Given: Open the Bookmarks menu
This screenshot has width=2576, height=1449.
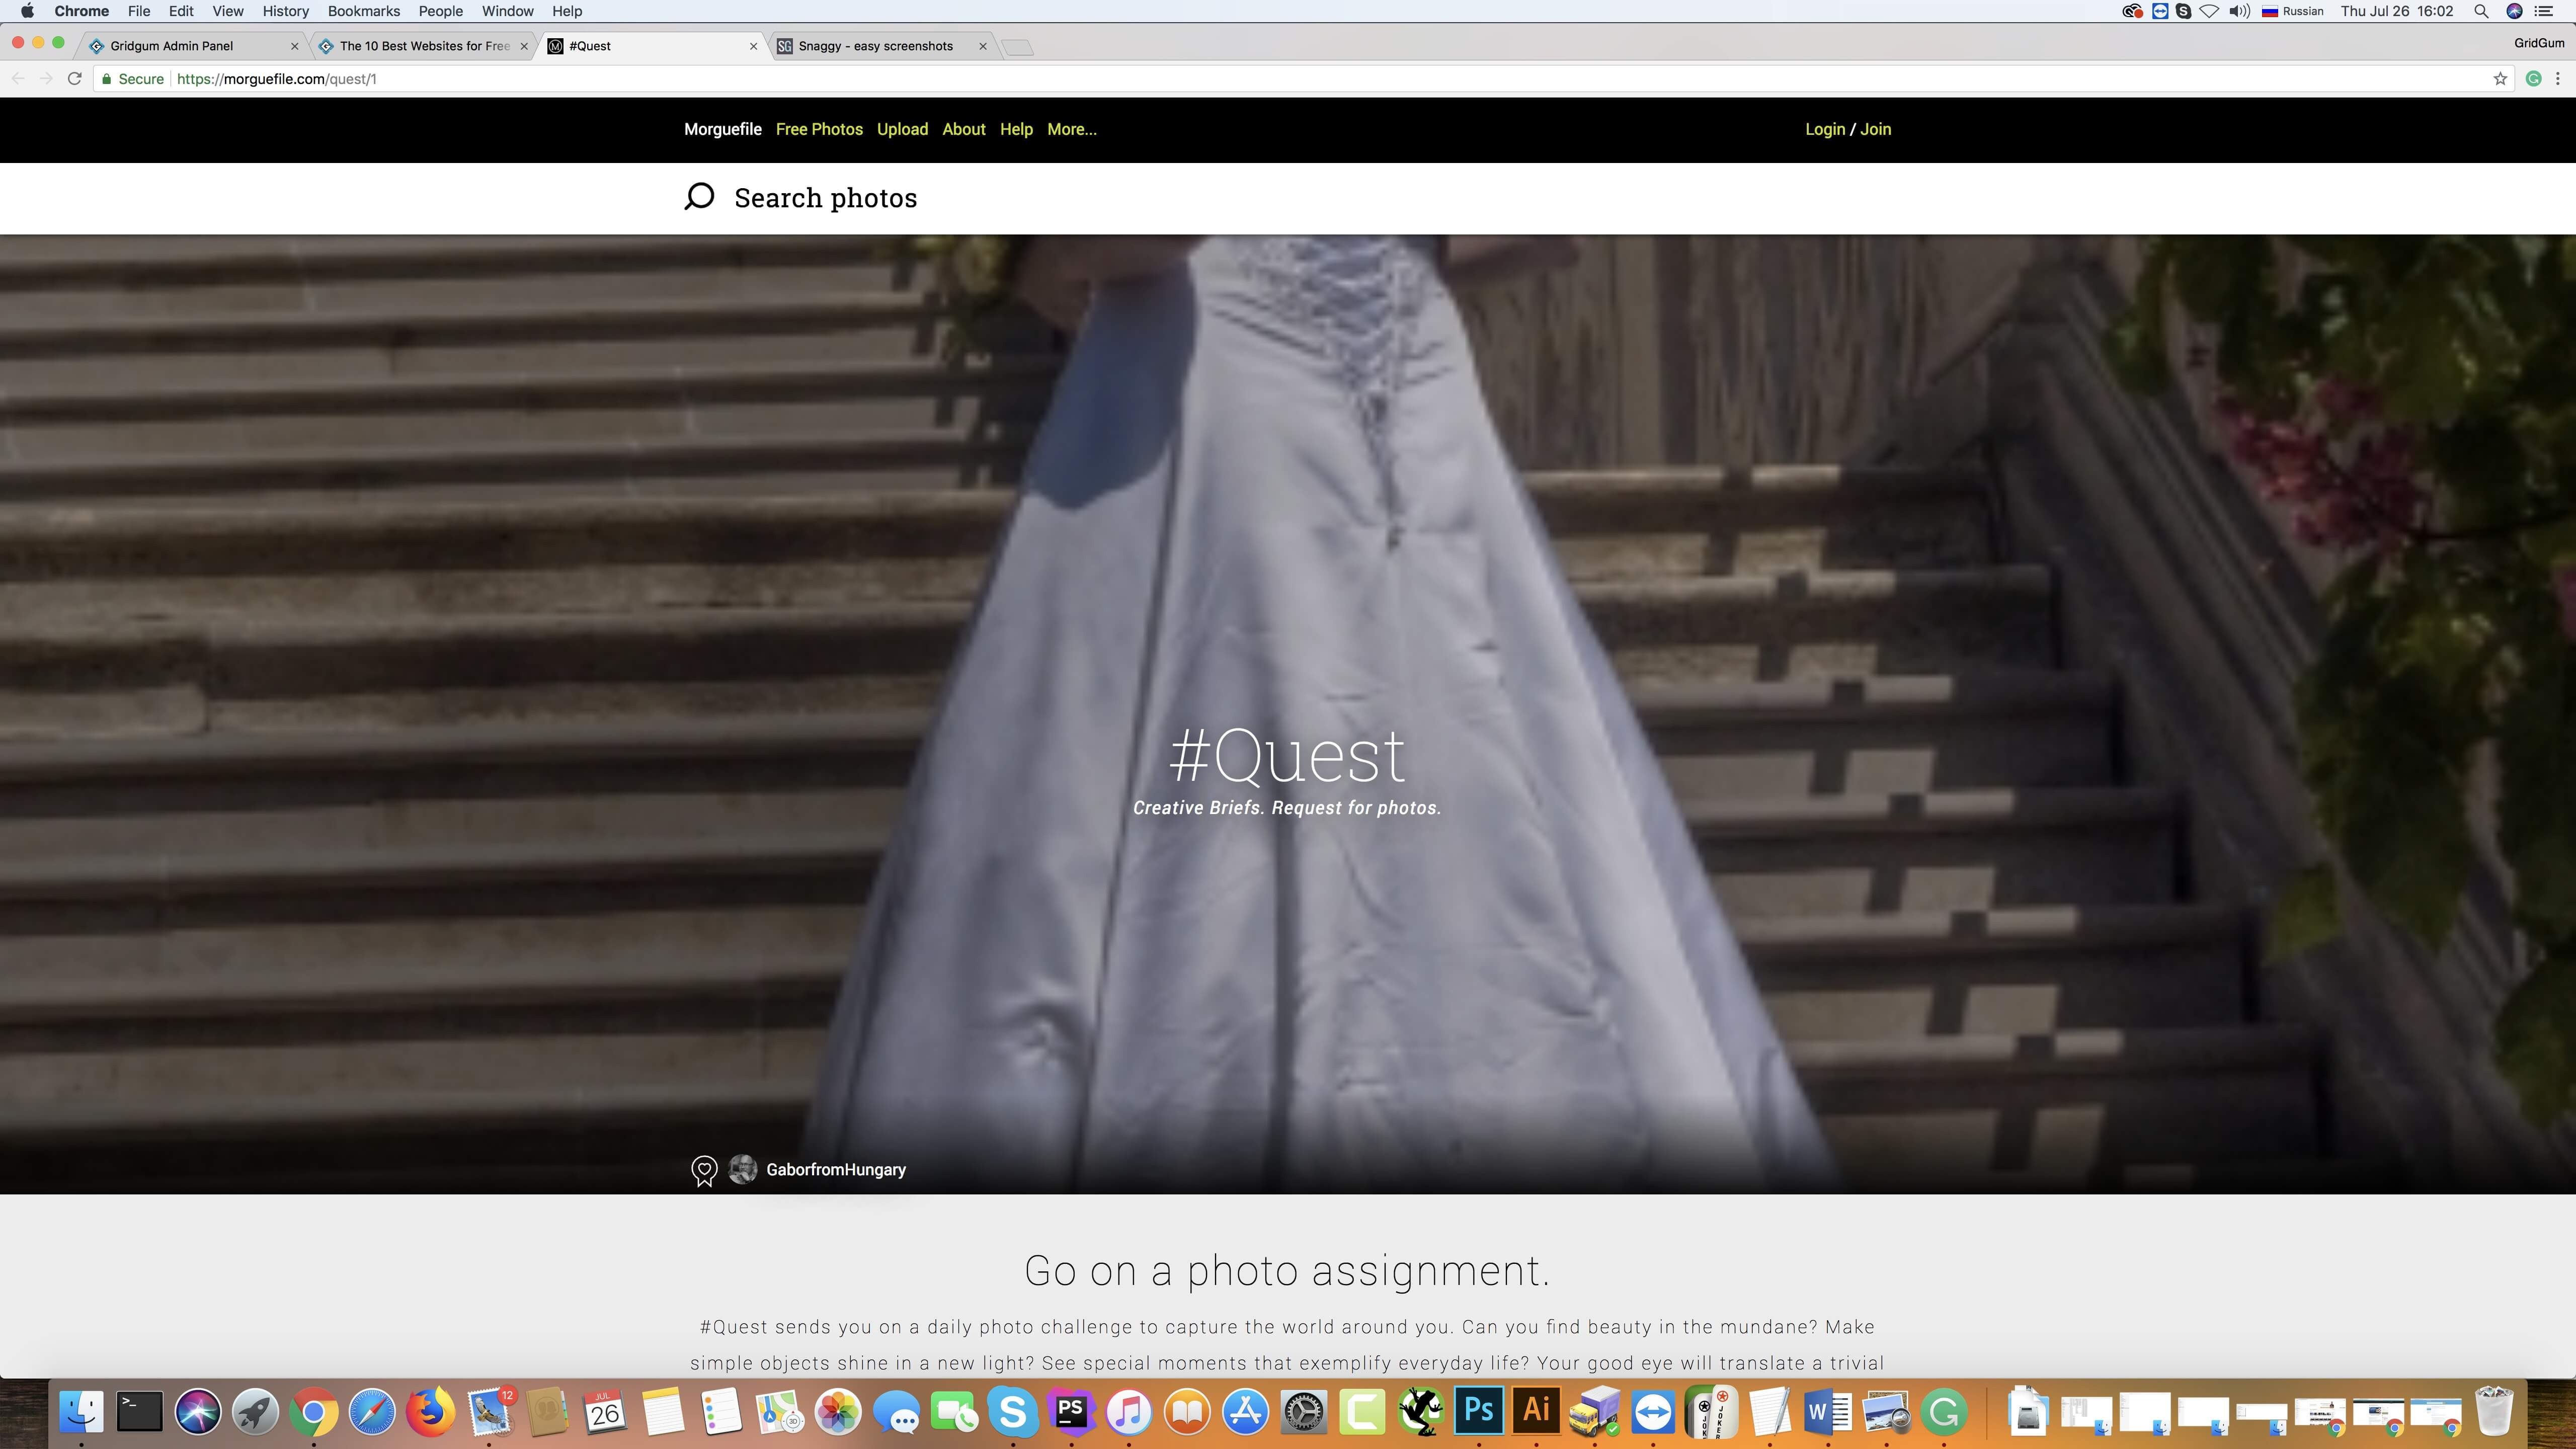Looking at the screenshot, I should (x=364, y=11).
